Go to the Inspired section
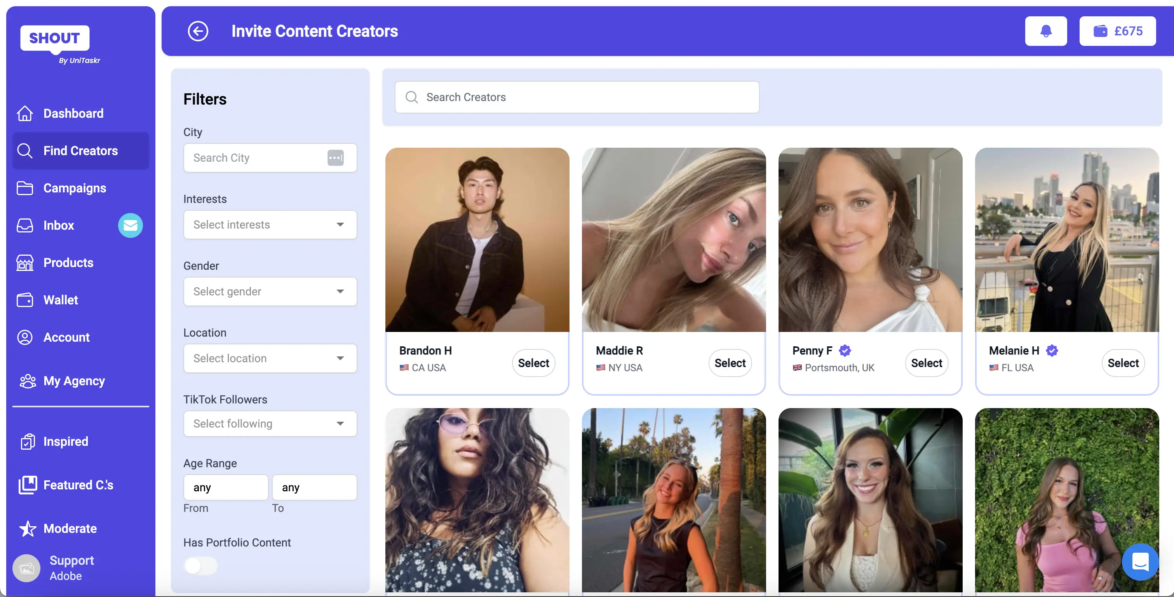Screen dimensions: 1174x597 click(x=66, y=441)
